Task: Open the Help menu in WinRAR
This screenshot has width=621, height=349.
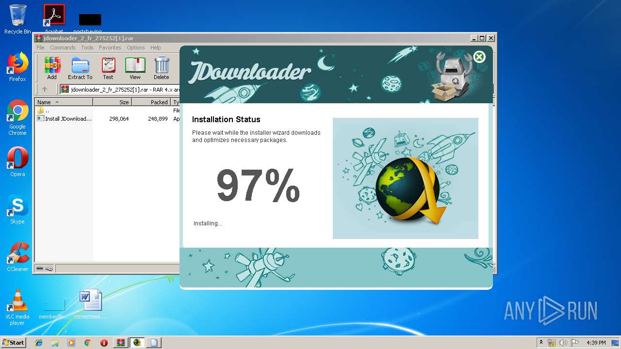Action: [x=155, y=48]
